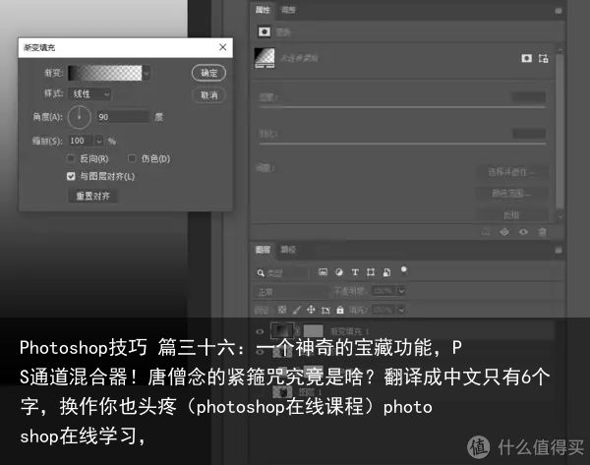Click the angle field showing 90

coord(122,117)
